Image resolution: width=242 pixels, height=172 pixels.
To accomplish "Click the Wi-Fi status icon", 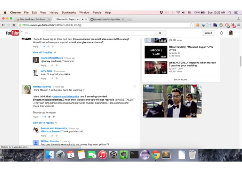I will pyautogui.click(x=178, y=13).
